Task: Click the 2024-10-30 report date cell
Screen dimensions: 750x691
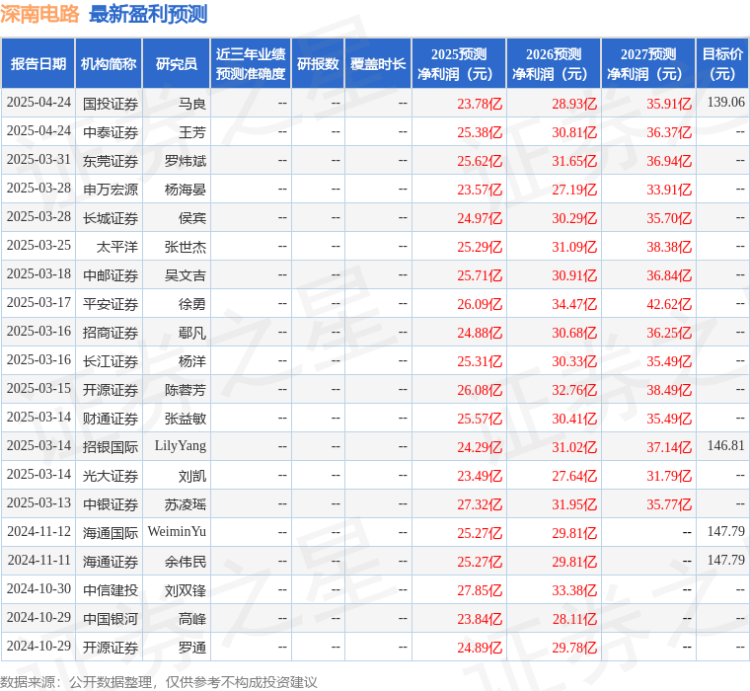Action: click(39, 589)
